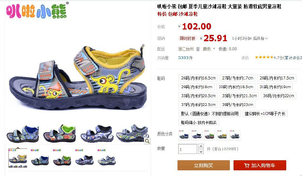Viewport: 302px width, 176px height.
Task: Select option 默认（圆通快递）不到的提前说明
Action: pyautogui.click(x=209, y=114)
